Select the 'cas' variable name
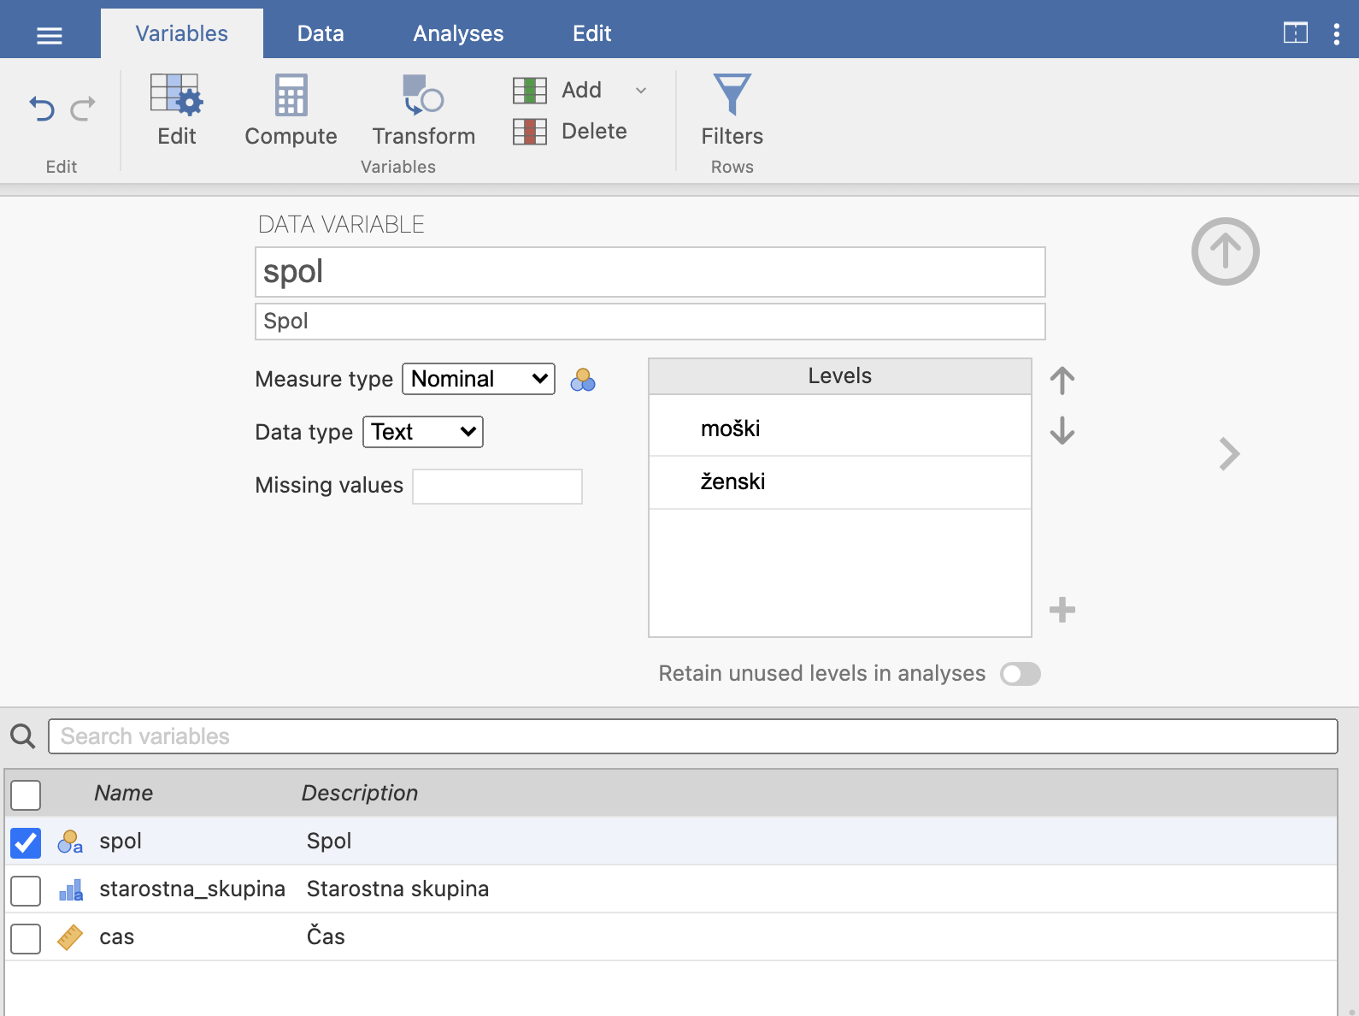Image resolution: width=1359 pixels, height=1016 pixels. [117, 937]
